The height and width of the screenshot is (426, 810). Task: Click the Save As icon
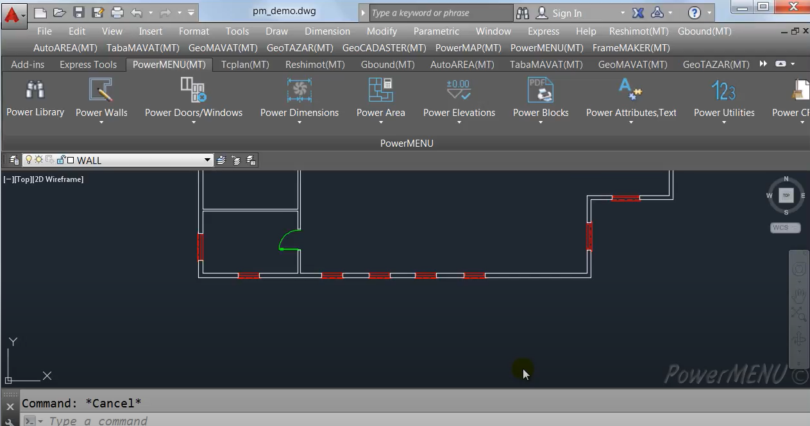point(98,12)
